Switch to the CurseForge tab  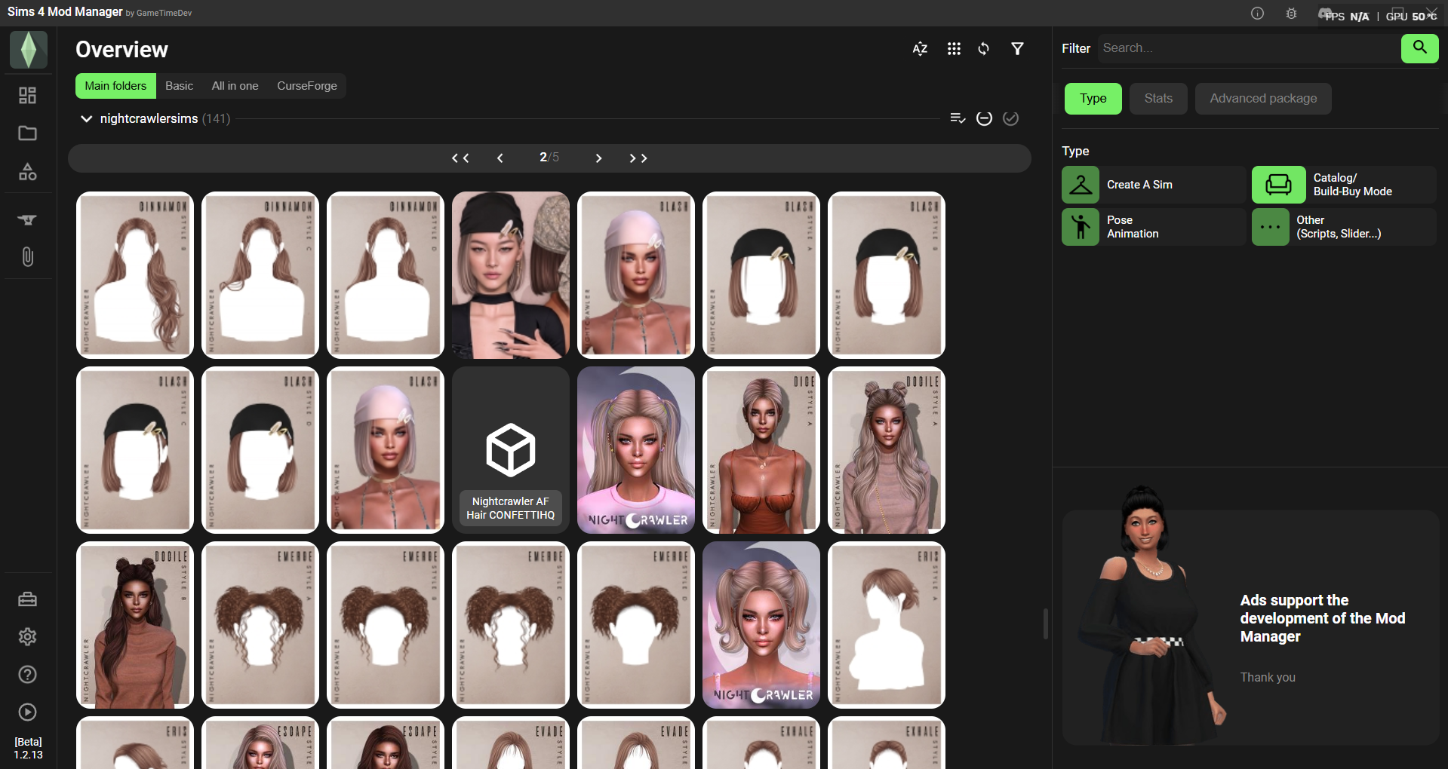pos(307,86)
